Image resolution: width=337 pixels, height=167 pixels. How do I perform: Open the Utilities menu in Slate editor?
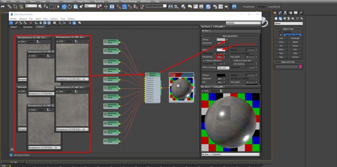coord(71,19)
